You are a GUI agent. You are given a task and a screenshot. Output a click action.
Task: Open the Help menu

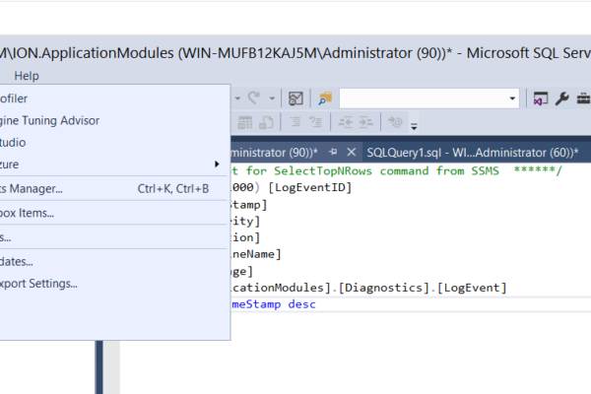pyautogui.click(x=27, y=76)
